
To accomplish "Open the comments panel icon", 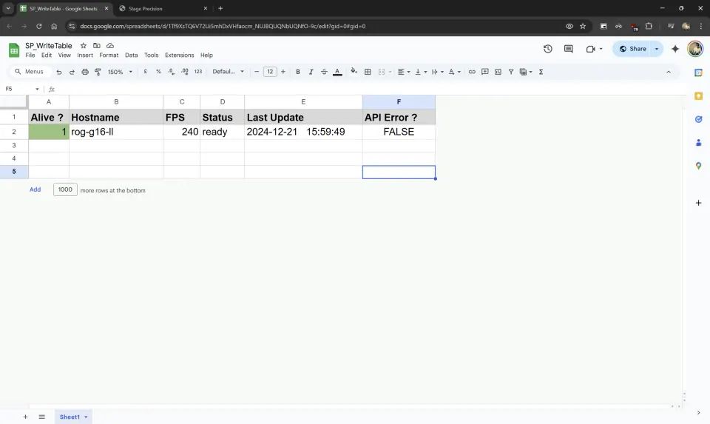I will [568, 49].
